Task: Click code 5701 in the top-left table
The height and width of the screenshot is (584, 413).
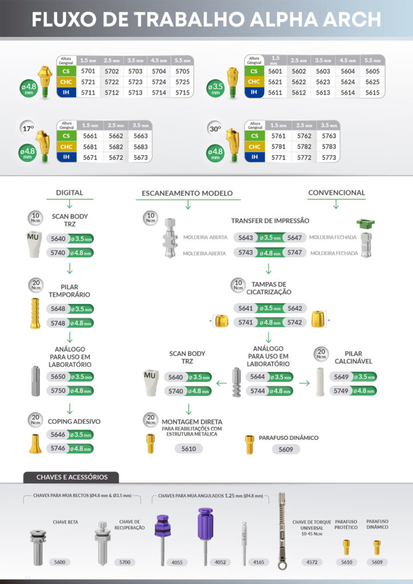Action: tap(88, 71)
